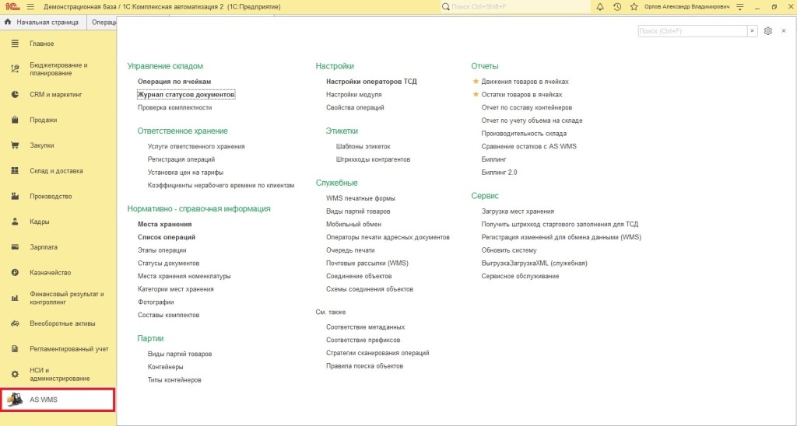Open service menu icon next to user name

click(740, 7)
